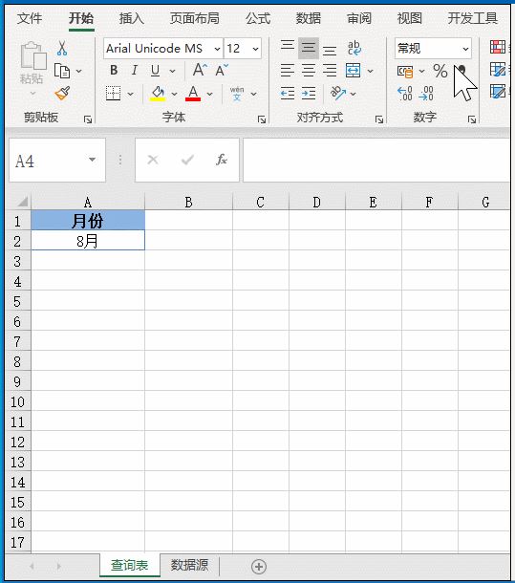Open the clipboard group dialog launcher
The height and width of the screenshot is (583, 515).
coord(88,119)
